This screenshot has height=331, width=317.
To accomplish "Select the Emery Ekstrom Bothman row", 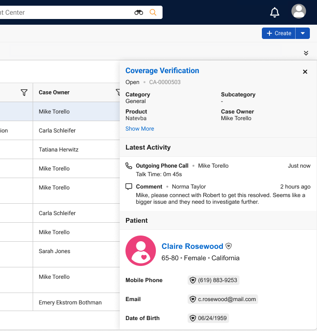I will (x=60, y=302).
